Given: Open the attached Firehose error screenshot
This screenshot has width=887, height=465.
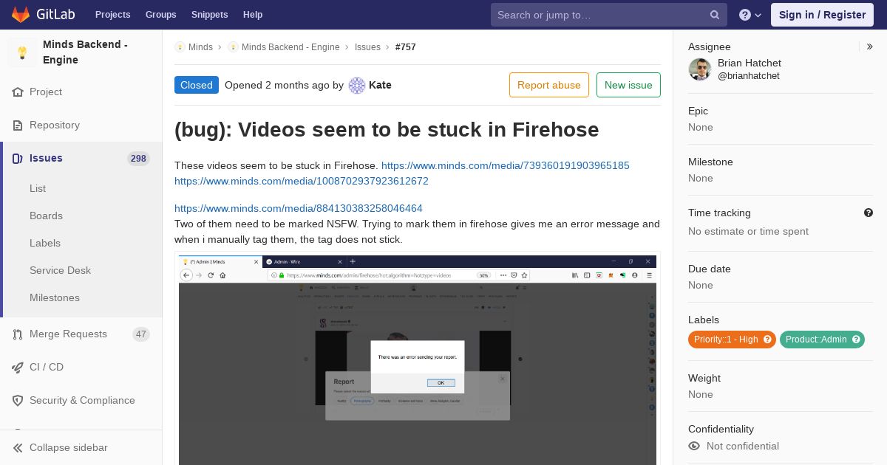Looking at the screenshot, I should pos(418,360).
